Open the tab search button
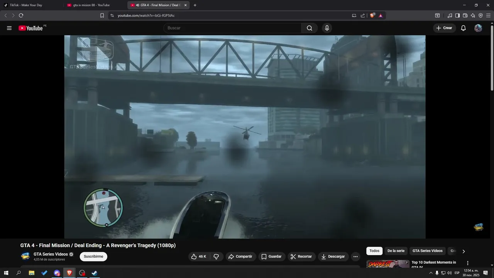 [x=437, y=15]
